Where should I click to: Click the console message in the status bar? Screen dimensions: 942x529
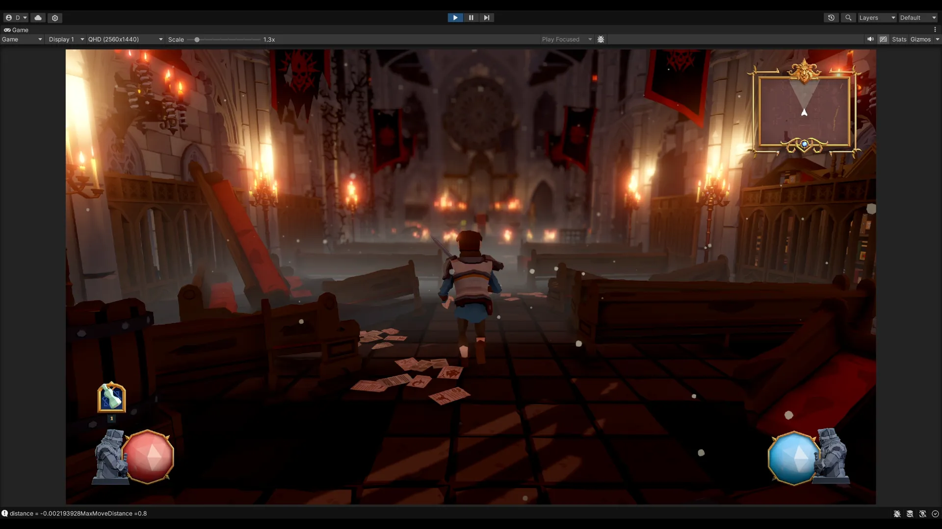(78, 513)
